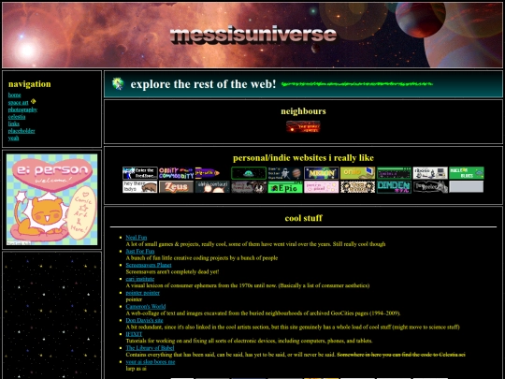Open the red neighbour site badge

(303, 126)
